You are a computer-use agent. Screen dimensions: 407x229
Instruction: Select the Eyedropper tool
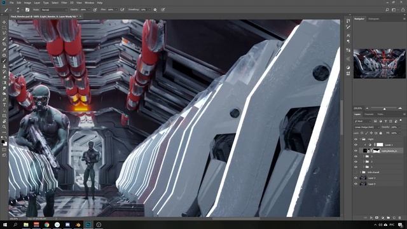4,50
